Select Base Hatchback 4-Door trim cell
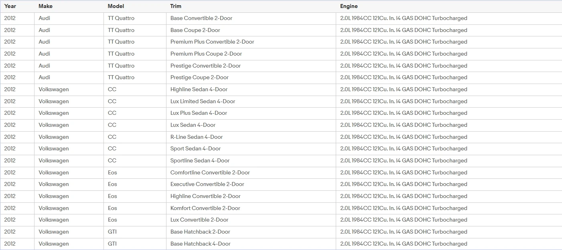The image size is (562, 250). tap(251, 244)
